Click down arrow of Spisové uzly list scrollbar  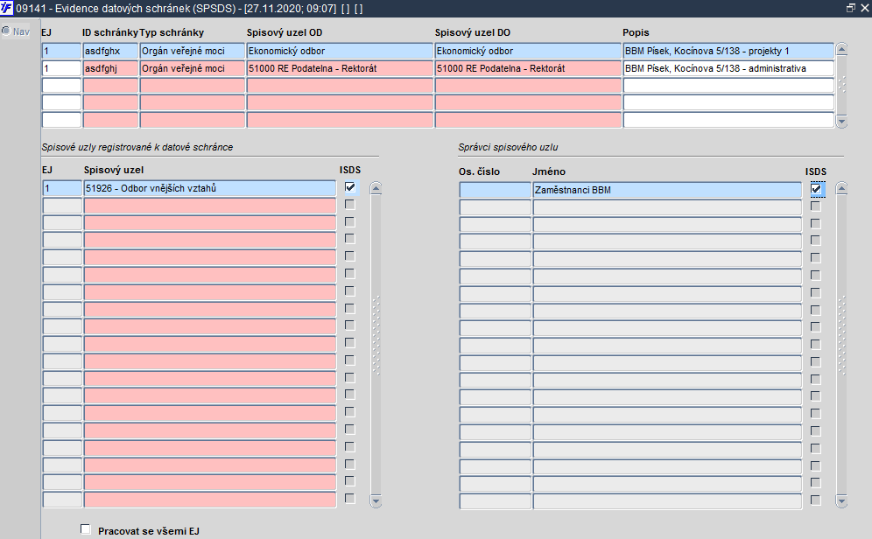[376, 501]
